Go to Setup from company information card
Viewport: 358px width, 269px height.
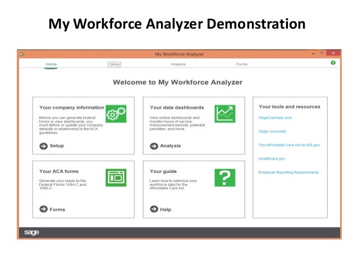click(57, 146)
